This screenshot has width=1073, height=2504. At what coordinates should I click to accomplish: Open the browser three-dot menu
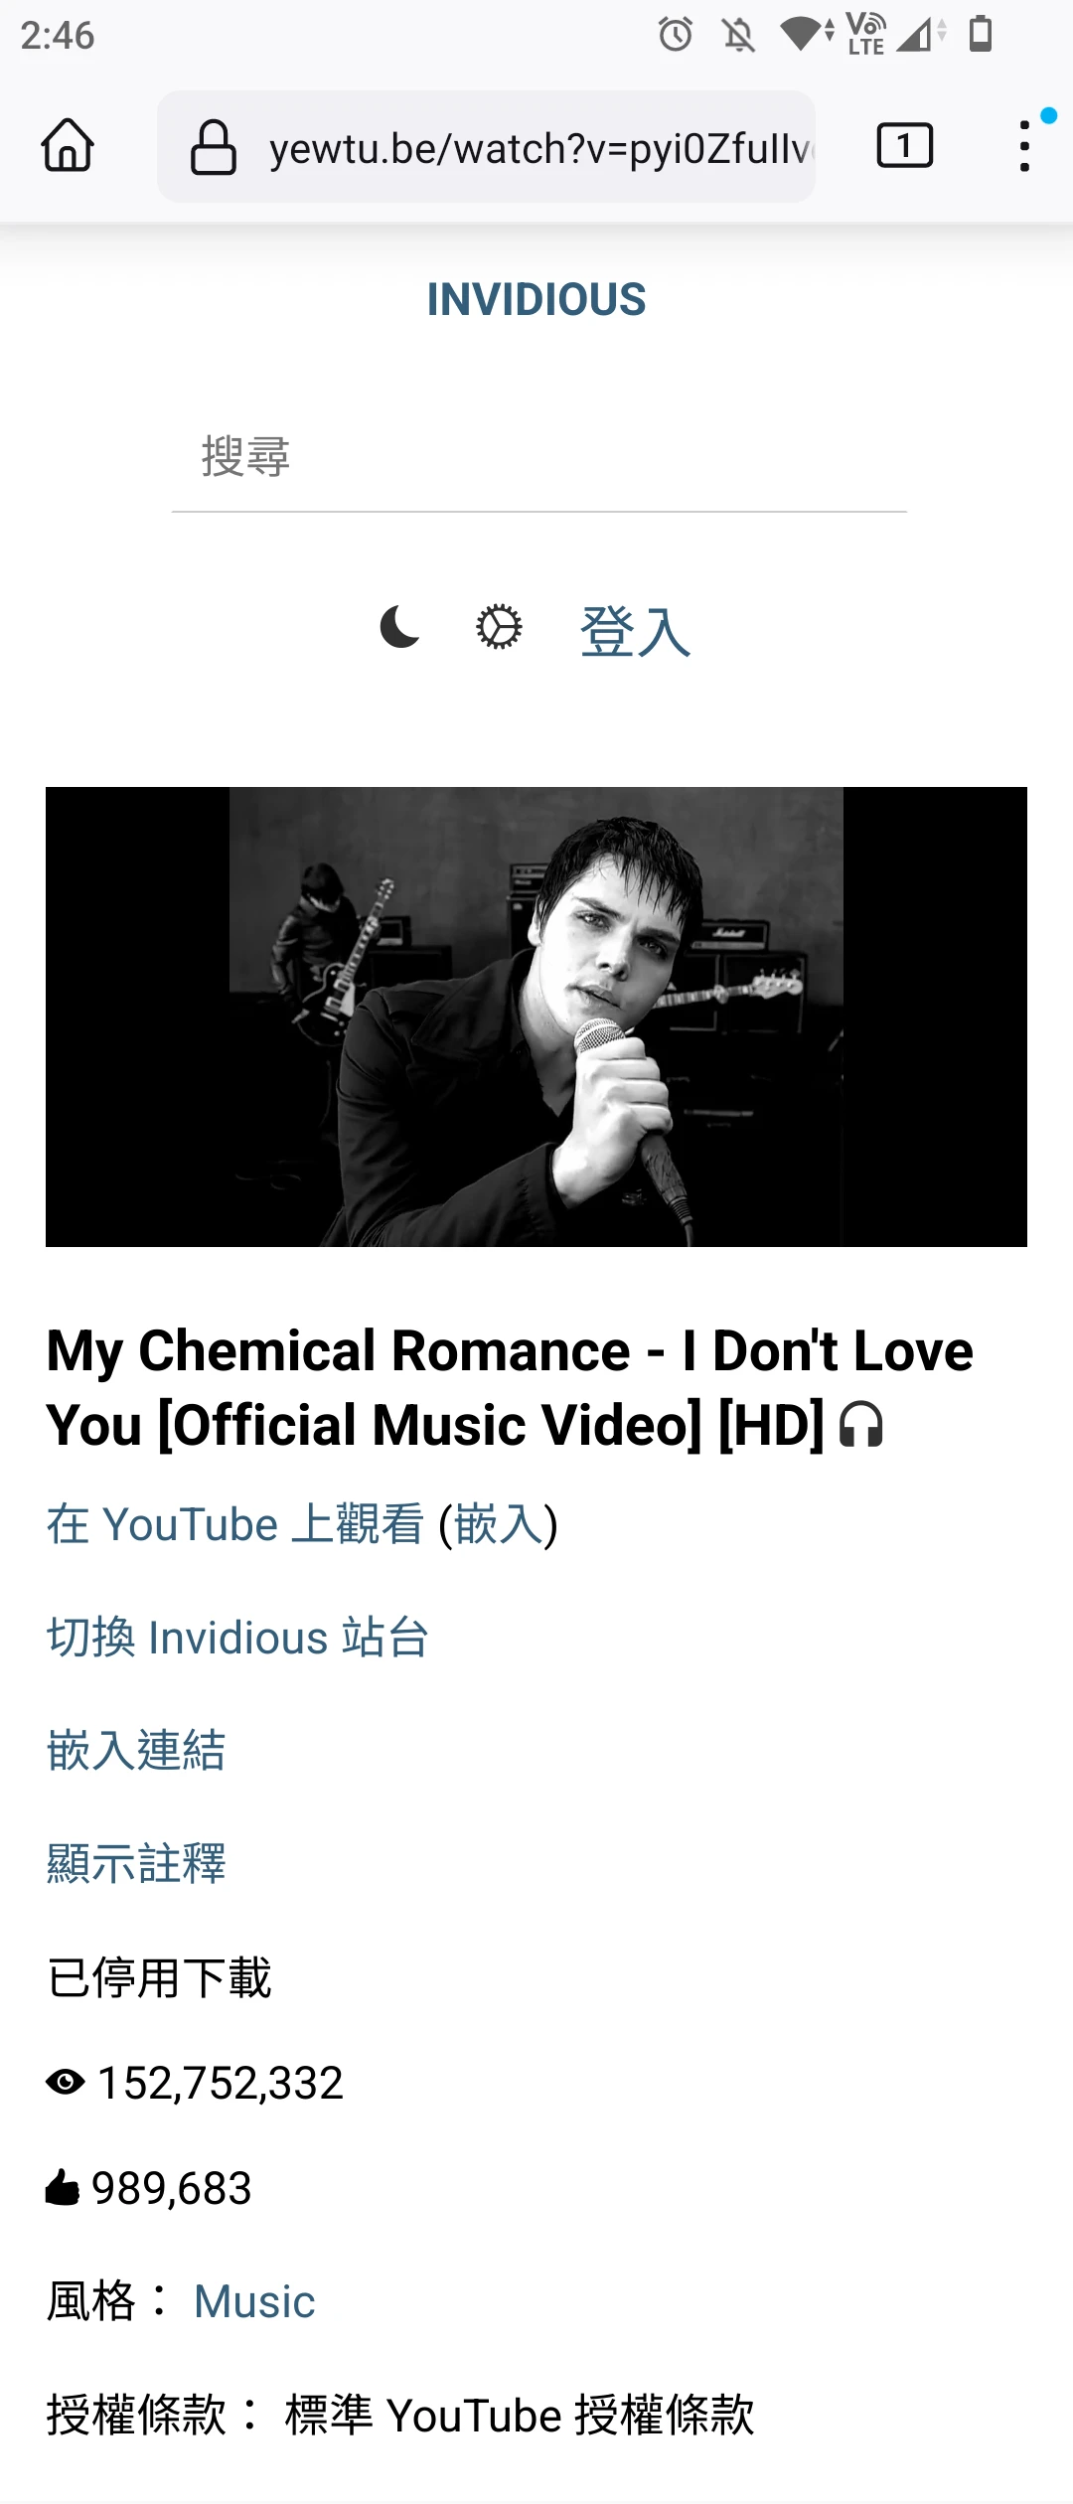pos(1024,146)
